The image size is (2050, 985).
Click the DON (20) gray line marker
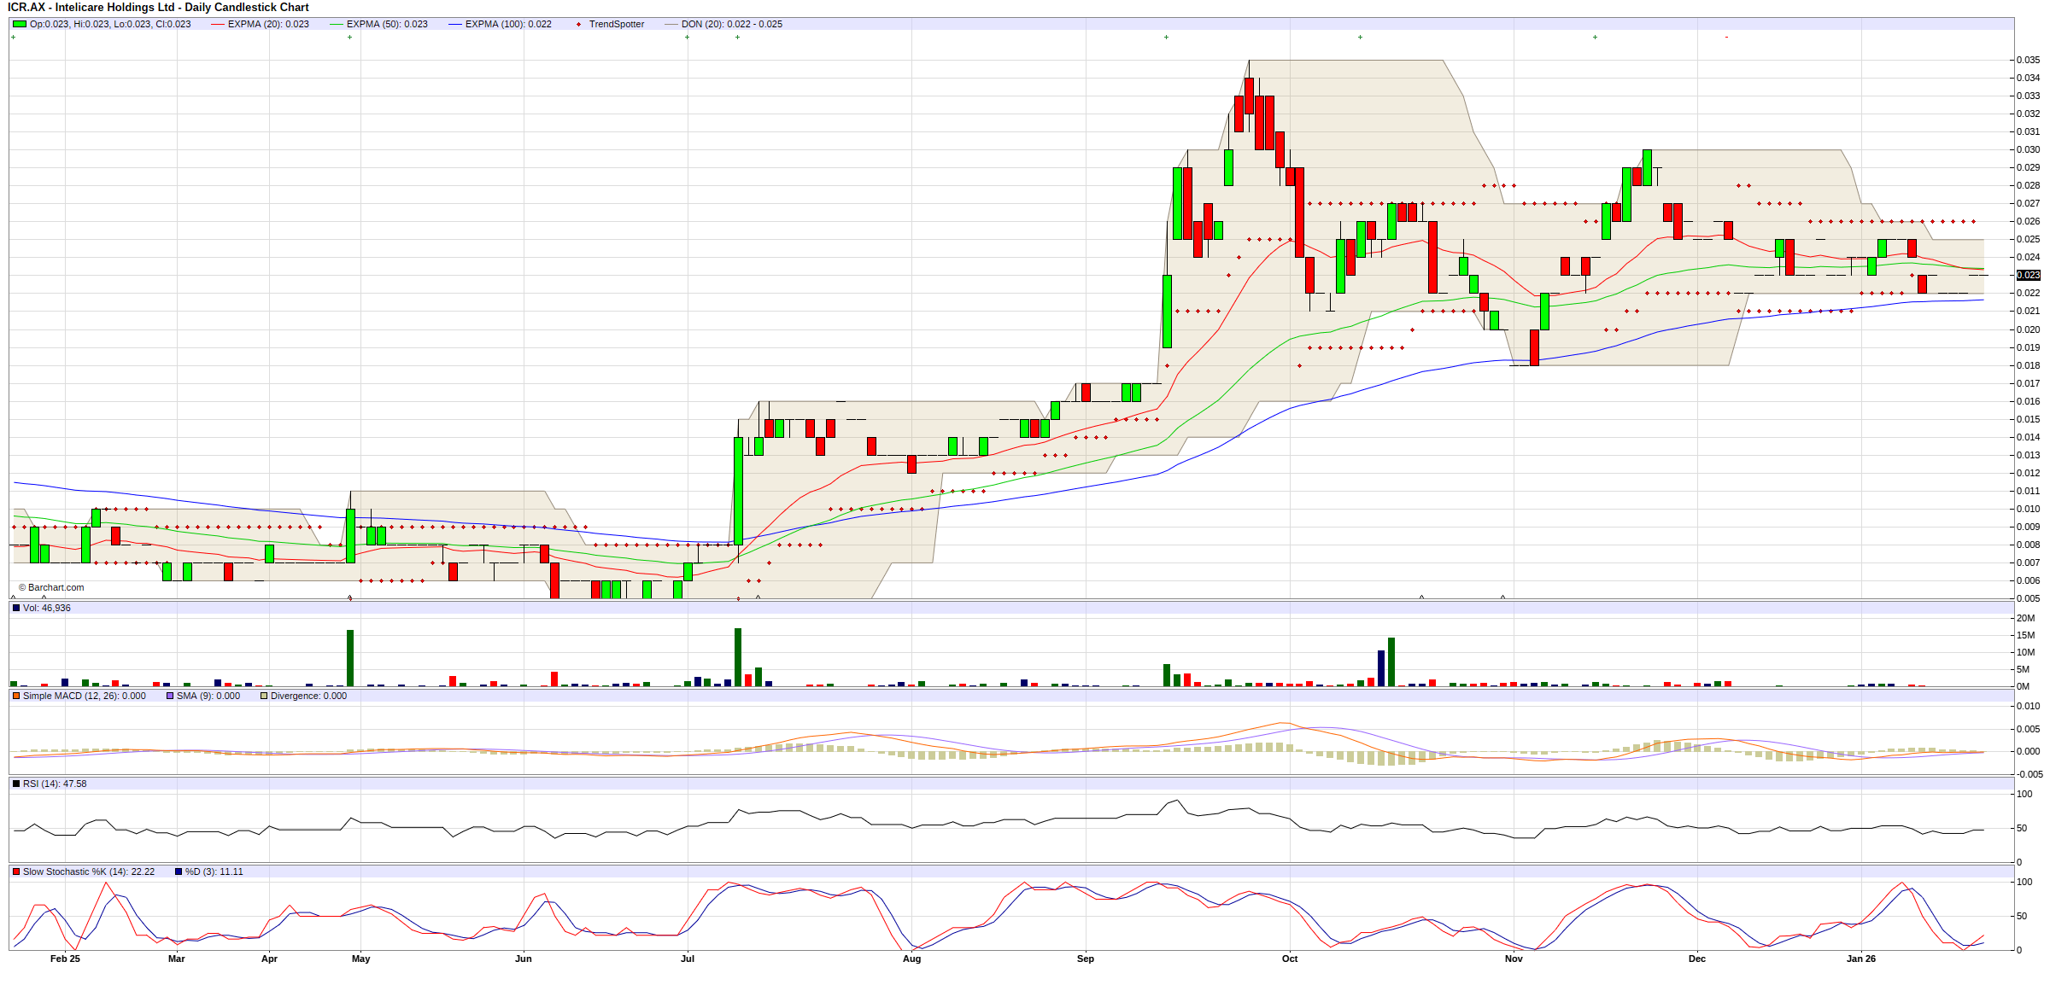tap(671, 24)
